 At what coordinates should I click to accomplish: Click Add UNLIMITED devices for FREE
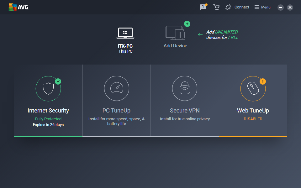222,35
